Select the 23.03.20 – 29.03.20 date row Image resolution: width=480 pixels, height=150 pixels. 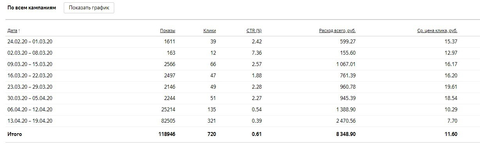coord(243,87)
